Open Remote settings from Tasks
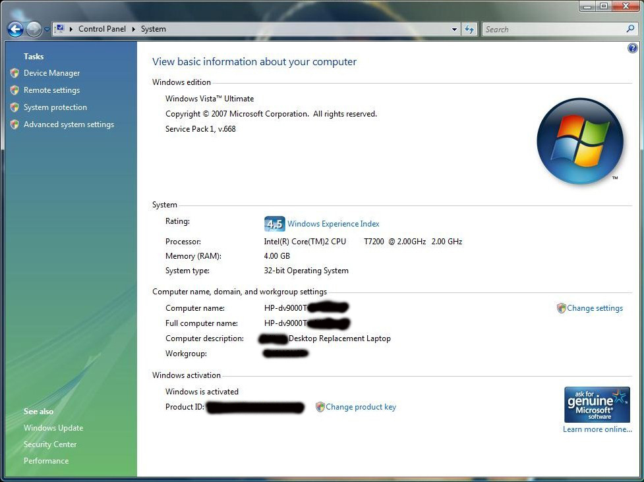 52,90
